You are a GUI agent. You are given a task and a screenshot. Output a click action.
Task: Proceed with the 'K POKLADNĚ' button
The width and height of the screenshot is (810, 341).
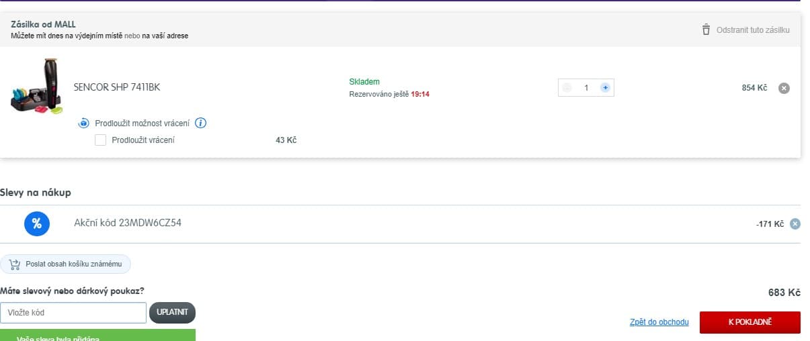pos(750,322)
